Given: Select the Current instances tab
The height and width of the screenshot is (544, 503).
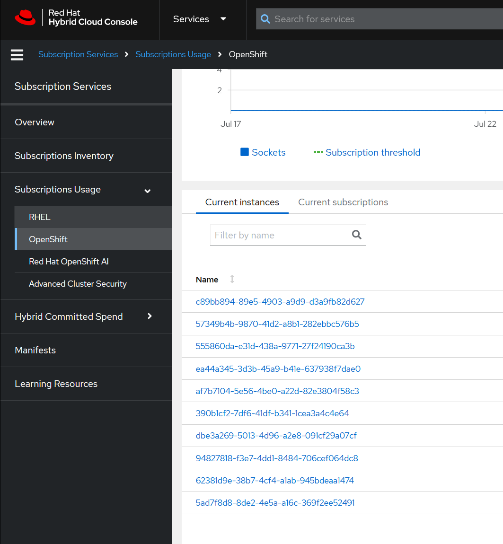Looking at the screenshot, I should pyautogui.click(x=242, y=202).
